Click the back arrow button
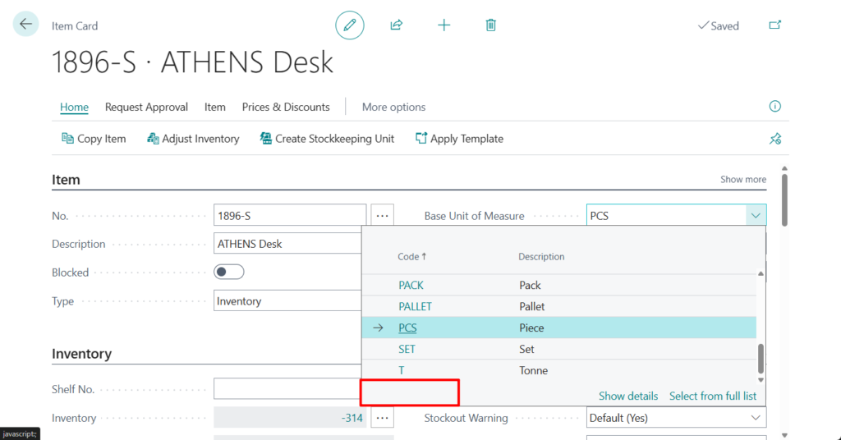This screenshot has height=440, width=841. point(25,25)
